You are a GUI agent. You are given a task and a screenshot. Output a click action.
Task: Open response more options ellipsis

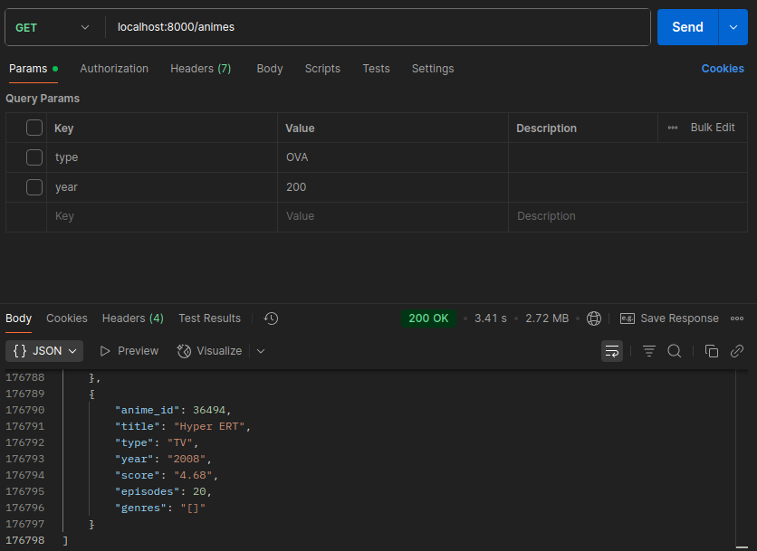point(737,318)
